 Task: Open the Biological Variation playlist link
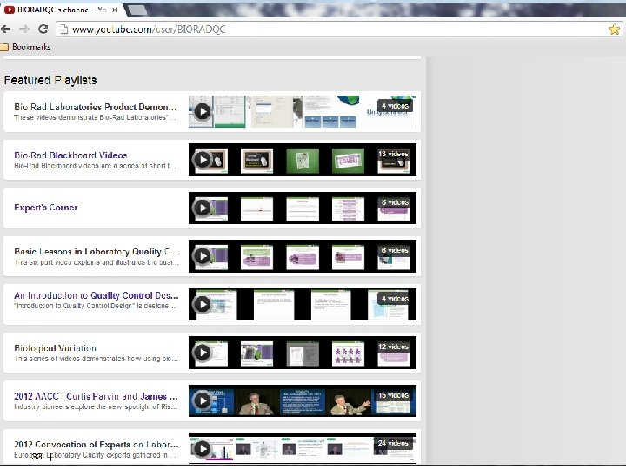coord(55,347)
